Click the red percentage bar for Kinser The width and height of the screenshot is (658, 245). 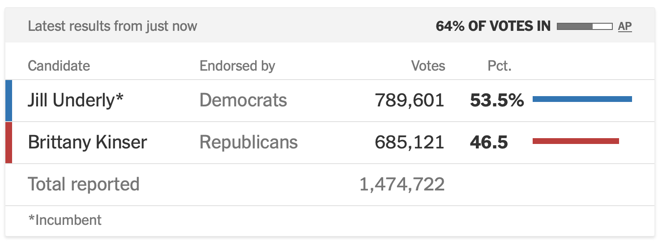576,141
